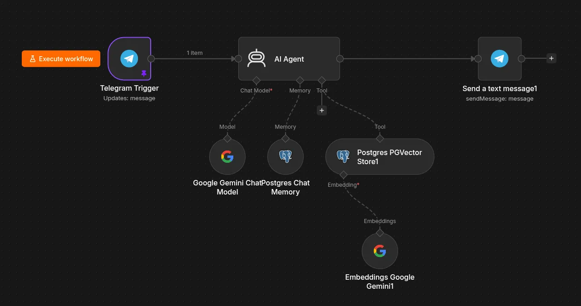
Task: Click the Chat Model diamond connector on AI Agent
Action: point(256,80)
